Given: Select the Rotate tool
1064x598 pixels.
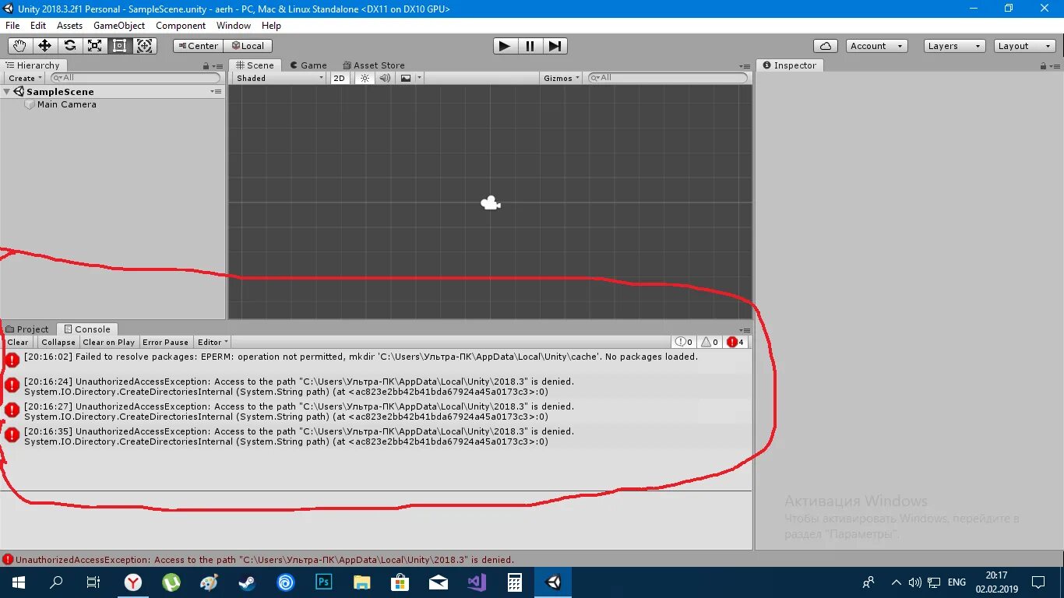Looking at the screenshot, I should pos(69,46).
